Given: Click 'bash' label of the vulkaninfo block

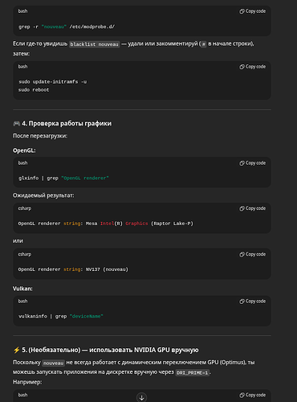Looking at the screenshot, I should [22, 301].
